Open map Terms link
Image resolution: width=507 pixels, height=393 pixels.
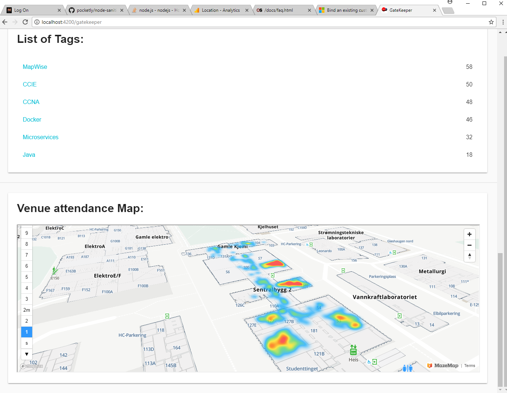(470, 366)
